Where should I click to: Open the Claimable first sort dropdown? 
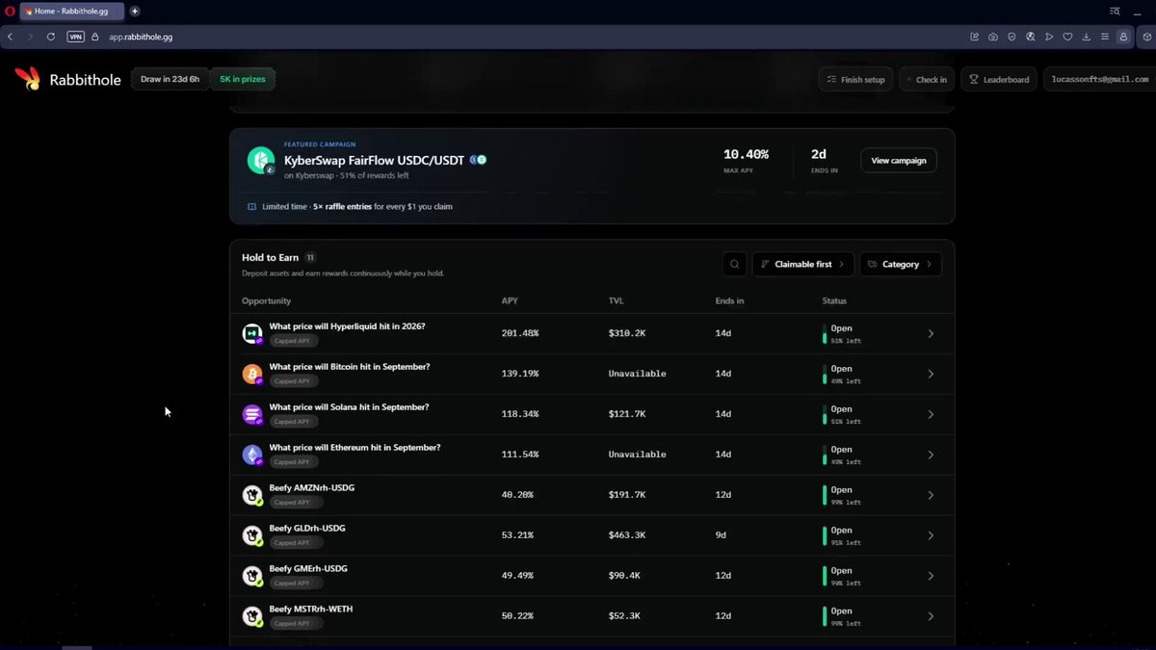click(x=802, y=264)
